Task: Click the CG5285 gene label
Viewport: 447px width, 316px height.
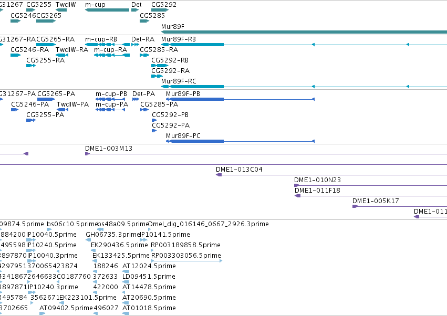Action: 152,15
